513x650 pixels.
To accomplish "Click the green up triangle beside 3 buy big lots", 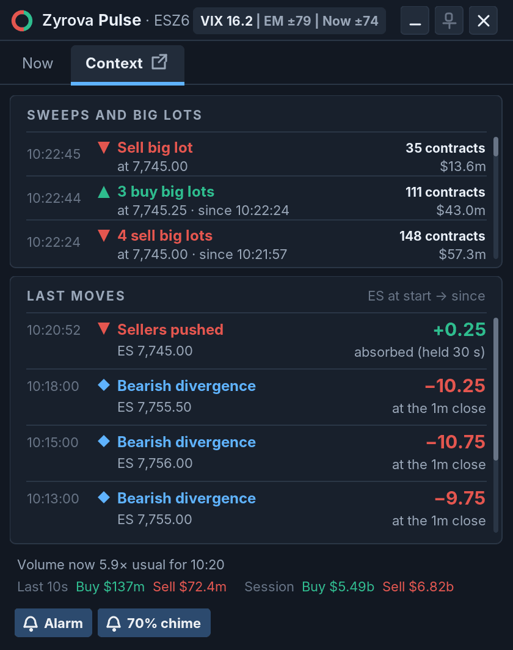I will [104, 192].
